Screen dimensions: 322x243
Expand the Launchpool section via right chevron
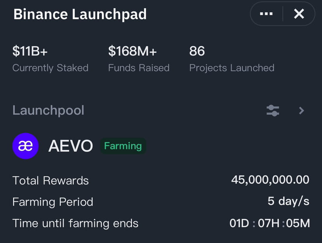click(301, 111)
